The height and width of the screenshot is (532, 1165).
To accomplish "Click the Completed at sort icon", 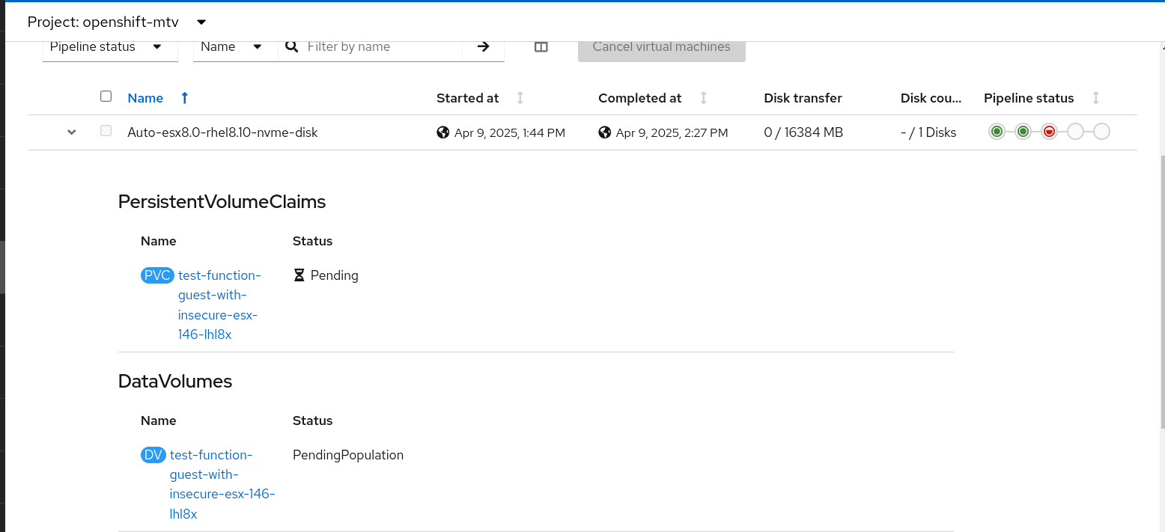I will pyautogui.click(x=704, y=98).
